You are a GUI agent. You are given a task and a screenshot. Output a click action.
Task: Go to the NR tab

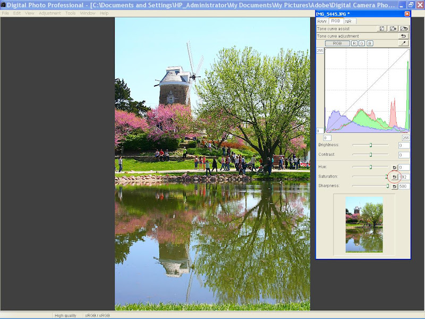click(x=348, y=21)
